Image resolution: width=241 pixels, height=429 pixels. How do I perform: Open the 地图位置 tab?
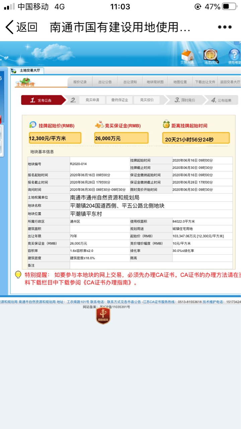pyautogui.click(x=180, y=82)
